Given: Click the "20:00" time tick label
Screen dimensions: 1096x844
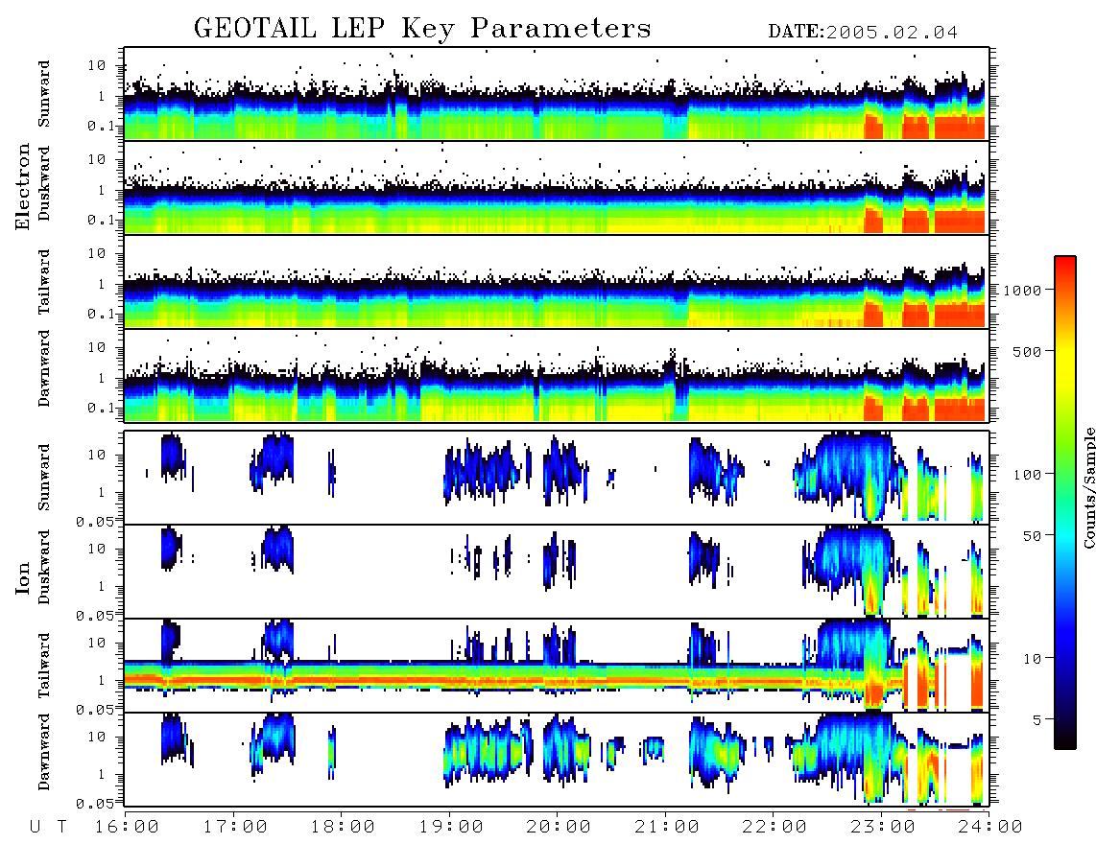Looking at the screenshot, I should [x=559, y=828].
